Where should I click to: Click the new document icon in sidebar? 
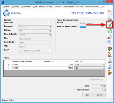coord(110,13)
